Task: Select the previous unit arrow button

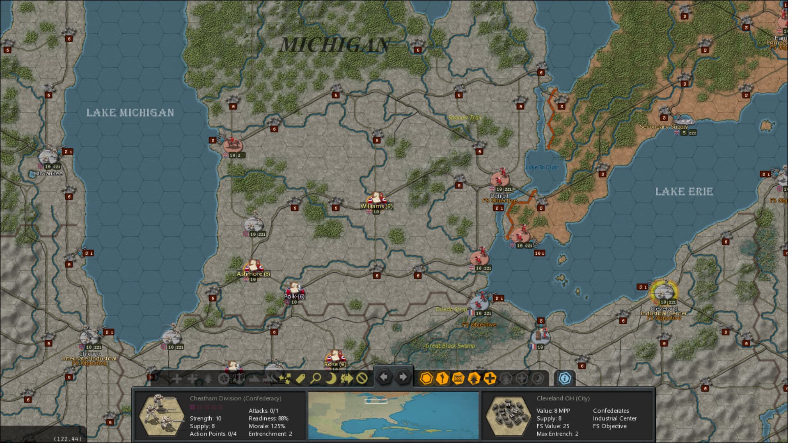Action: point(384,377)
